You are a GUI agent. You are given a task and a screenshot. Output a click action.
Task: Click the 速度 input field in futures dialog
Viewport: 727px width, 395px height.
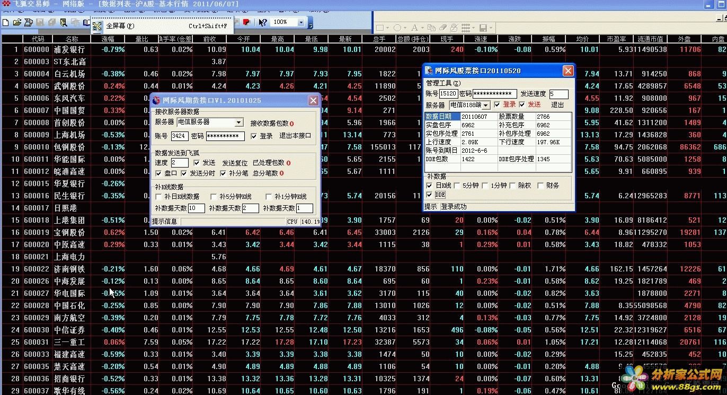[180, 163]
